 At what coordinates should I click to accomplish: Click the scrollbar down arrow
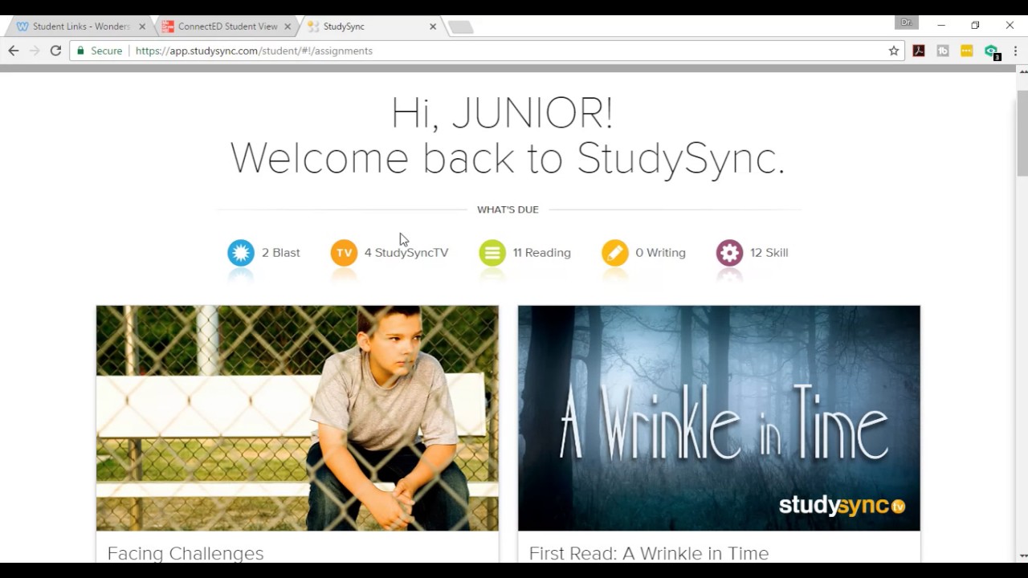point(1022,556)
